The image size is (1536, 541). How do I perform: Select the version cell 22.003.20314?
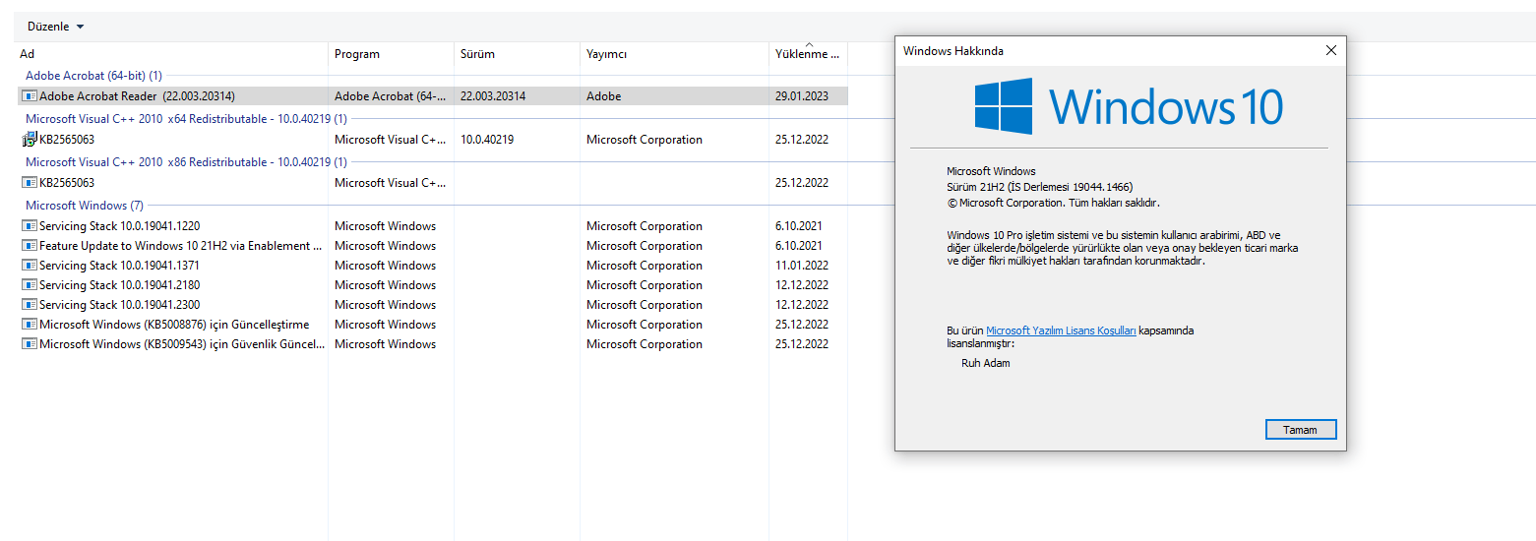(493, 96)
